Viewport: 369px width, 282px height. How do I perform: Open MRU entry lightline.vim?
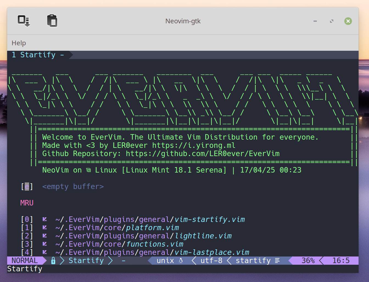click(x=144, y=236)
